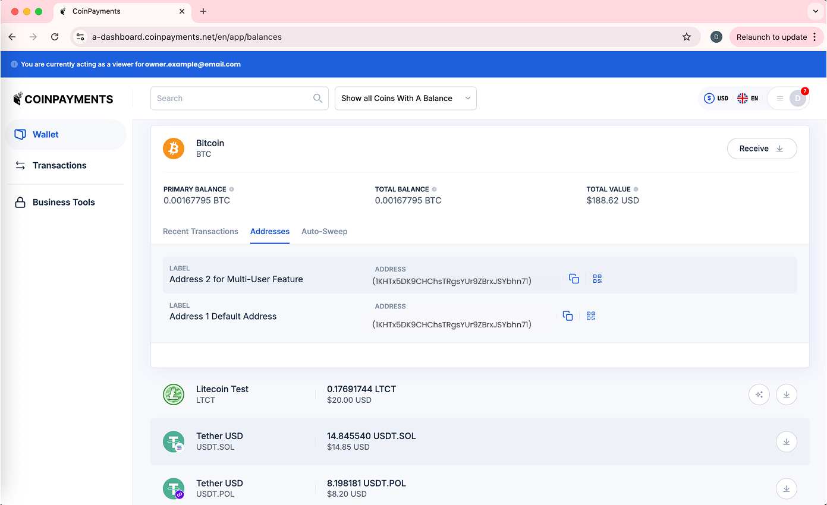Viewport: 827px width, 505px height.
Task: Bookmark this page with the star icon
Action: (x=687, y=37)
